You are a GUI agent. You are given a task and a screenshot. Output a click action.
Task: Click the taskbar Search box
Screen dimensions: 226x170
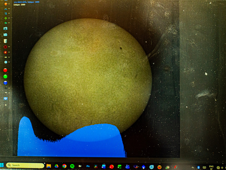coord(25,165)
